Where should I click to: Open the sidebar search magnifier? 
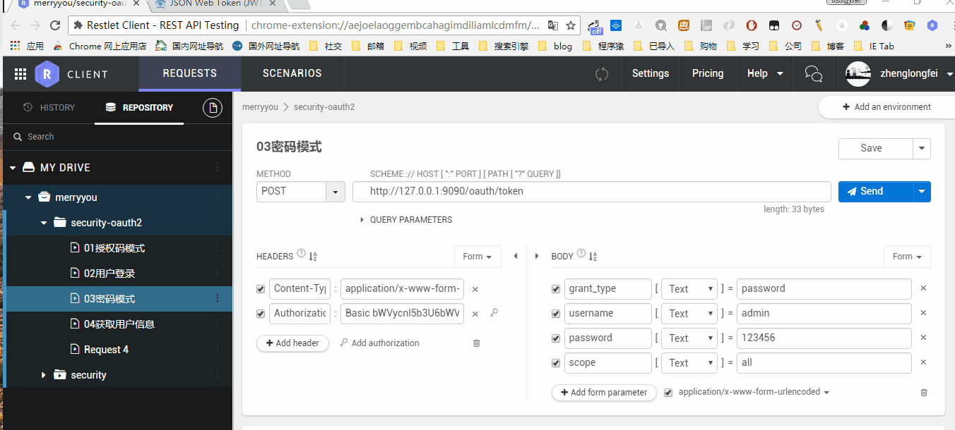coord(18,136)
